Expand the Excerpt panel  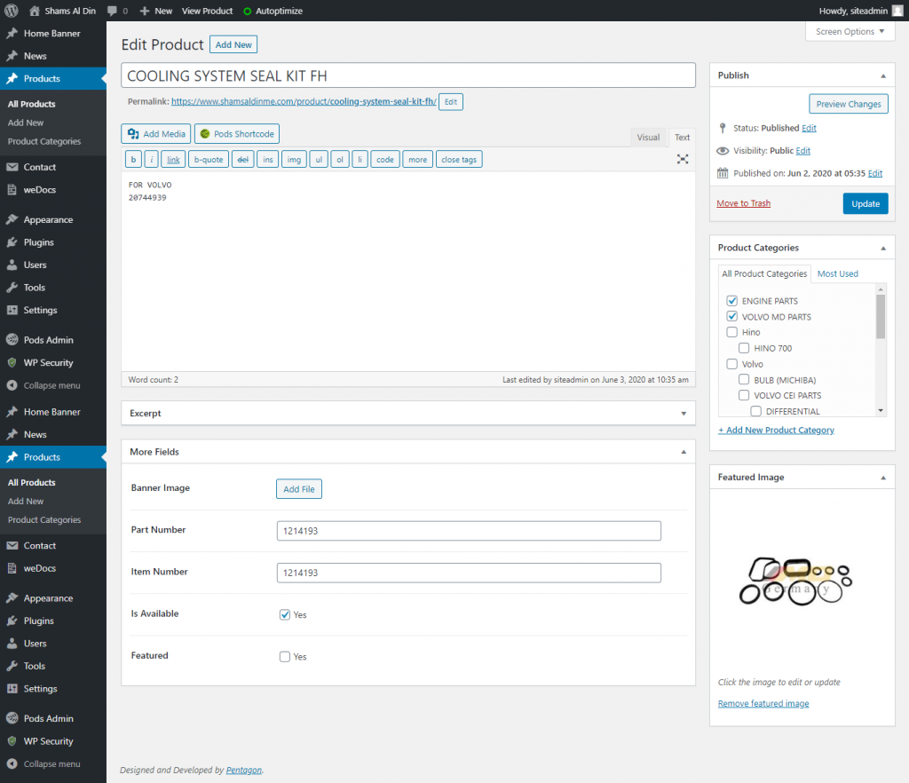pyautogui.click(x=684, y=414)
